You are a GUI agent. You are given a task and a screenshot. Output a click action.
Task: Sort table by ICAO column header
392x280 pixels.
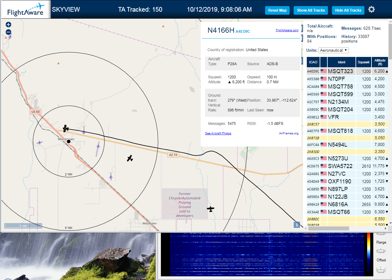(313, 62)
